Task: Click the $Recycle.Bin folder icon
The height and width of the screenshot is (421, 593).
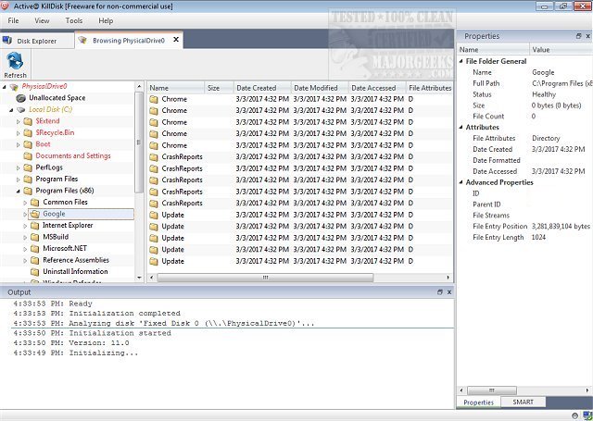Action: point(28,132)
